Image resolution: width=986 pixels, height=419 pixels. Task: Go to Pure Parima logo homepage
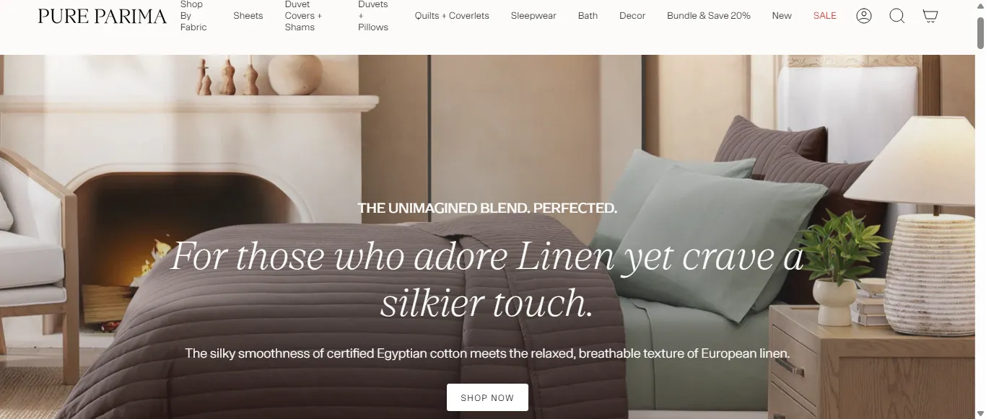(x=102, y=16)
